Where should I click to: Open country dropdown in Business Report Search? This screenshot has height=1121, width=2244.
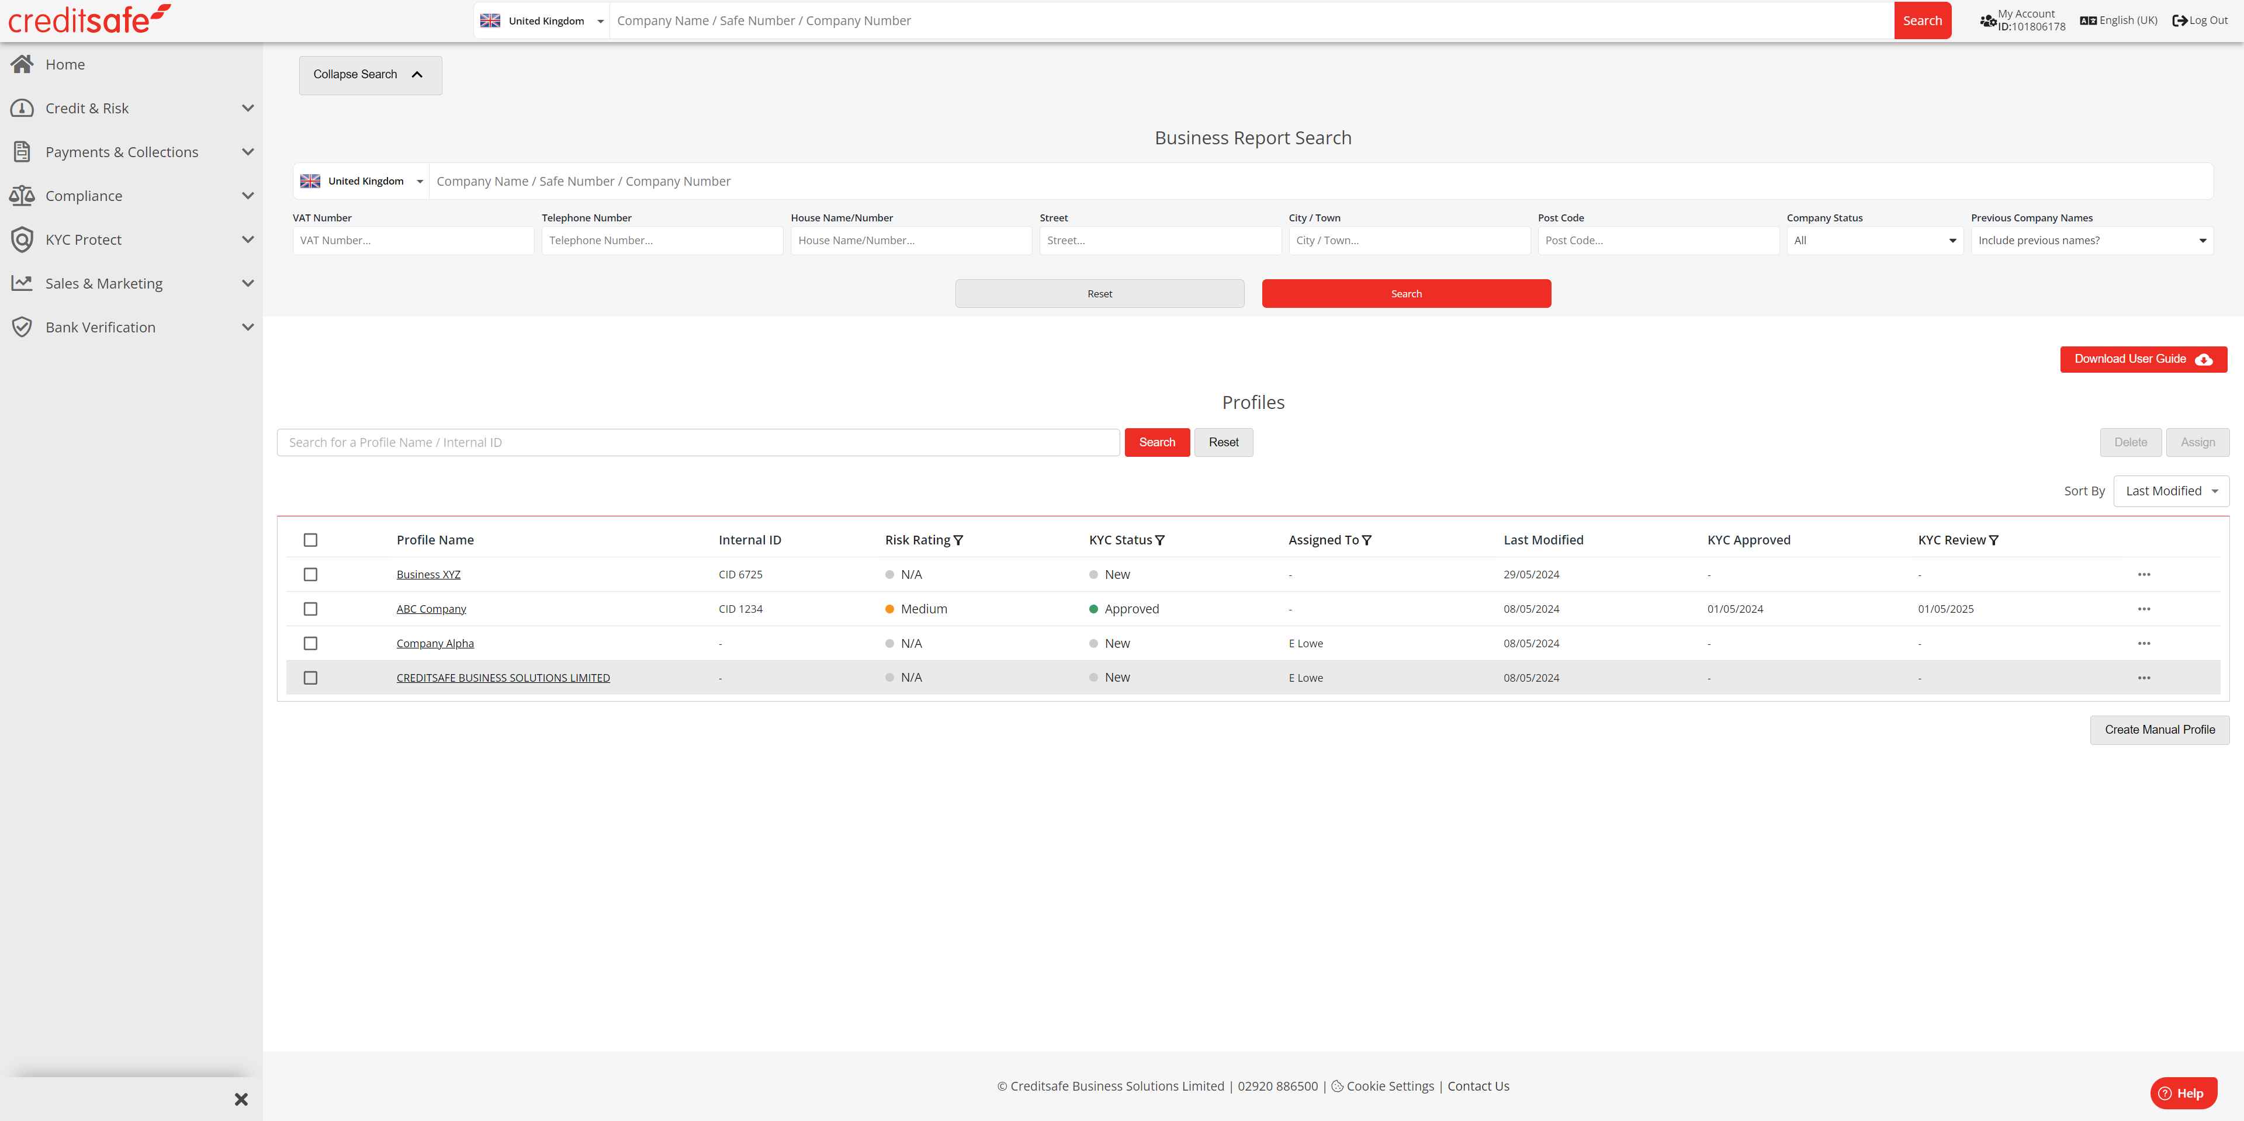click(361, 181)
